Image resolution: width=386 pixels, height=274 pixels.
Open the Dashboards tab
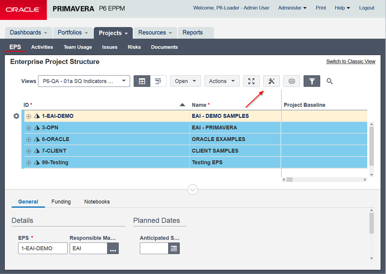(29, 33)
